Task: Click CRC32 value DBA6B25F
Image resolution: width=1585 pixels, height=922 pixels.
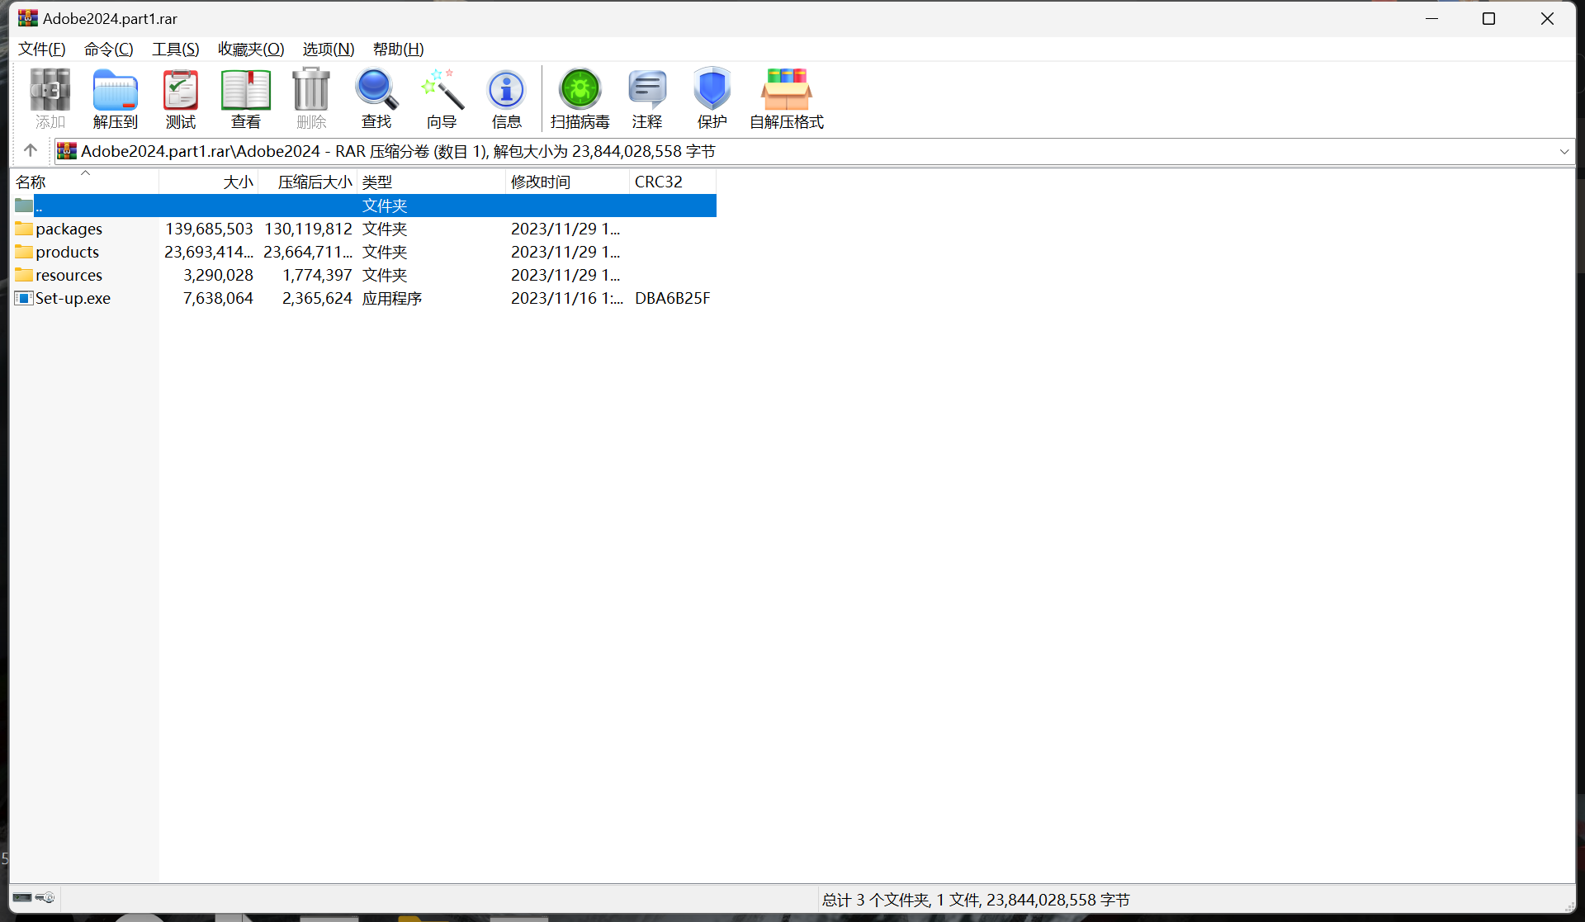Action: 672,298
